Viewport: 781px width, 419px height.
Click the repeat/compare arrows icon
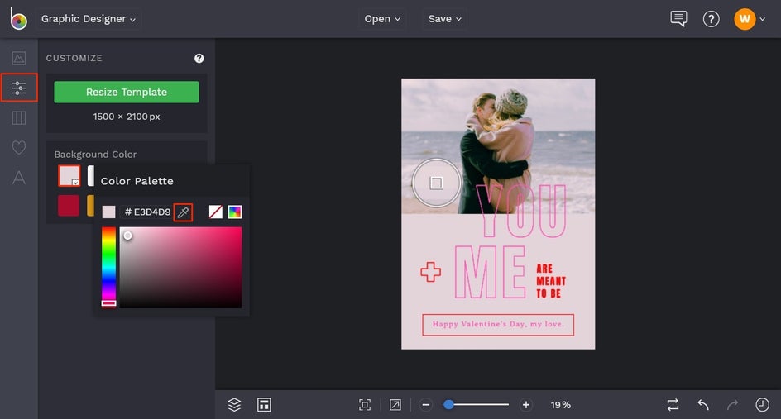pyautogui.click(x=673, y=405)
